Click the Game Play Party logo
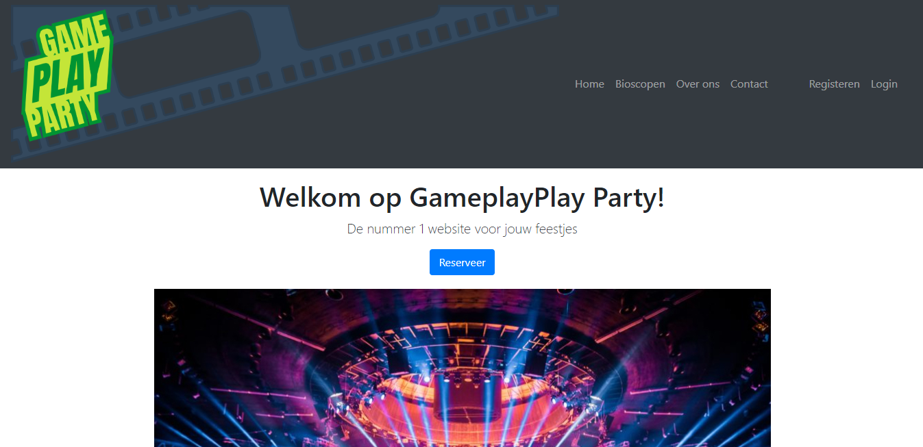This screenshot has width=923, height=447. click(67, 75)
